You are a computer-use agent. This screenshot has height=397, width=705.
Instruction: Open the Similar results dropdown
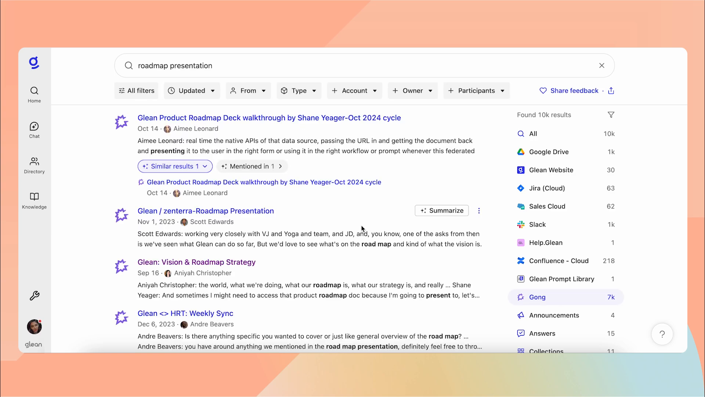click(x=175, y=166)
